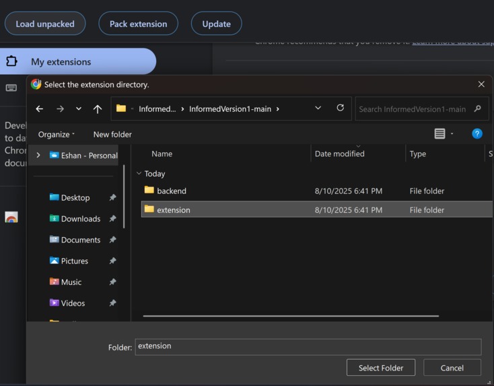The width and height of the screenshot is (494, 386).
Task: Click the keyboard shortcuts icon in Chrome sidebar
Action: [11, 88]
